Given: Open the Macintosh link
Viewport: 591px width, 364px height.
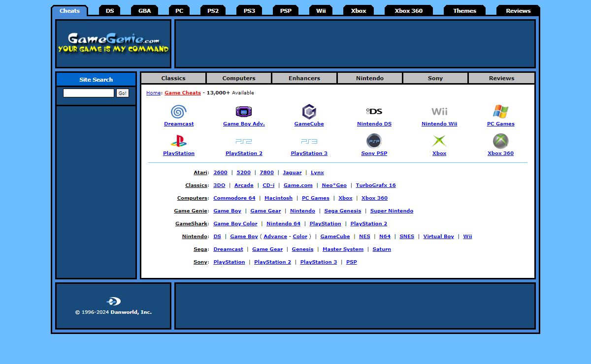Looking at the screenshot, I should [x=278, y=198].
